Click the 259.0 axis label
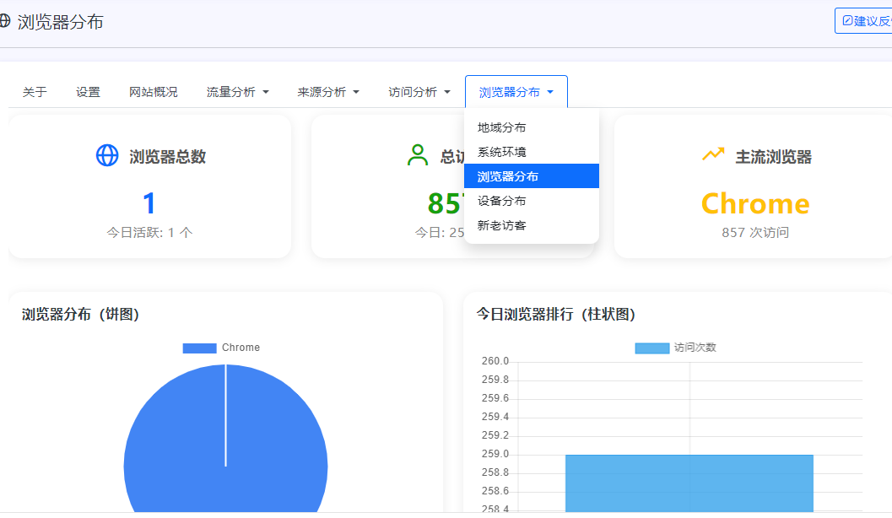 coord(495,454)
